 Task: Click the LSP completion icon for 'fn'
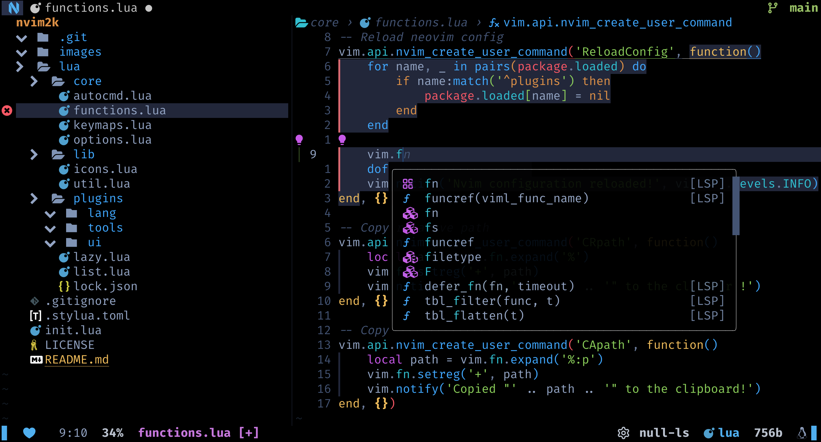(x=408, y=183)
